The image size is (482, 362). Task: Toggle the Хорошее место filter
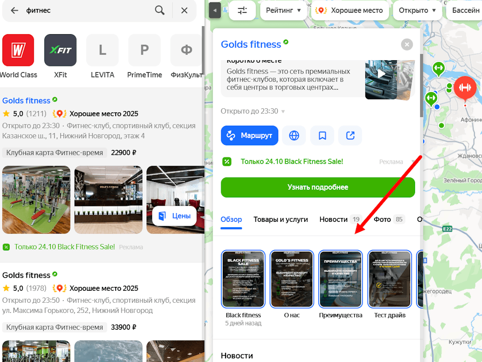pyautogui.click(x=350, y=11)
